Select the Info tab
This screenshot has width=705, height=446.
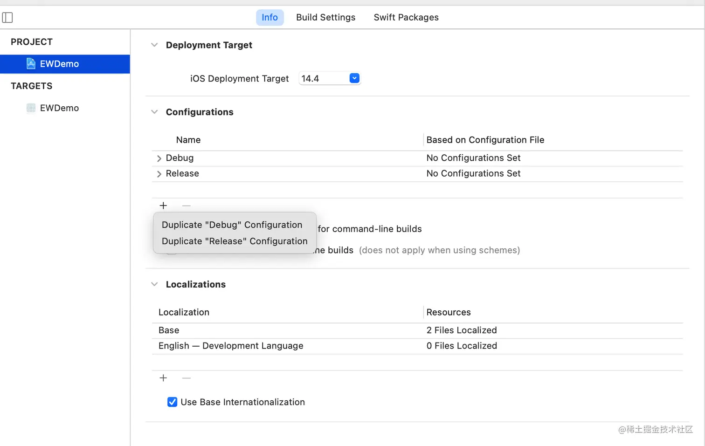(270, 17)
